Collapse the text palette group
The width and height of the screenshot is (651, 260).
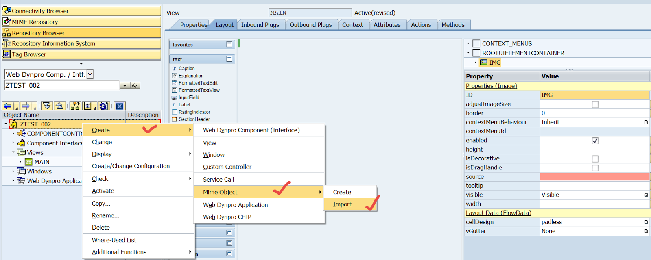click(x=229, y=59)
